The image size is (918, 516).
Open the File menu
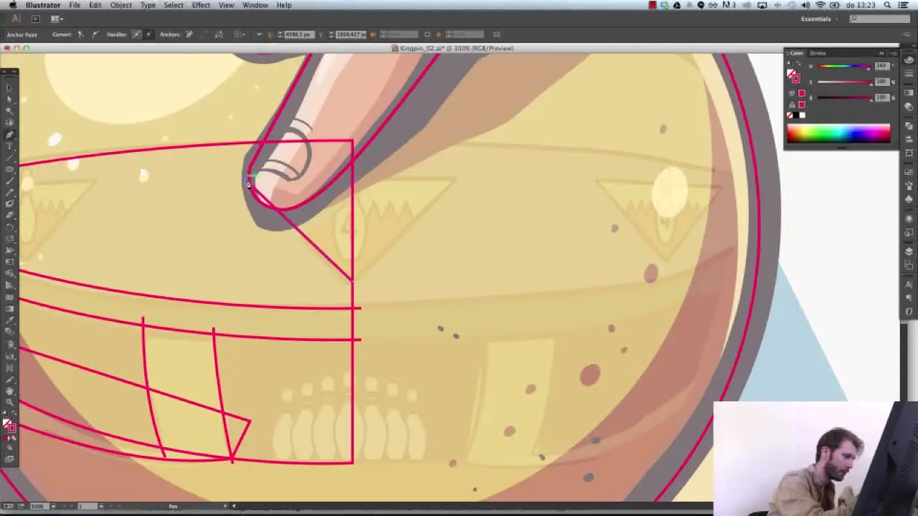coord(75,5)
